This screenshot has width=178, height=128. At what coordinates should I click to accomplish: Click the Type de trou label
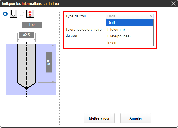pos(76,16)
